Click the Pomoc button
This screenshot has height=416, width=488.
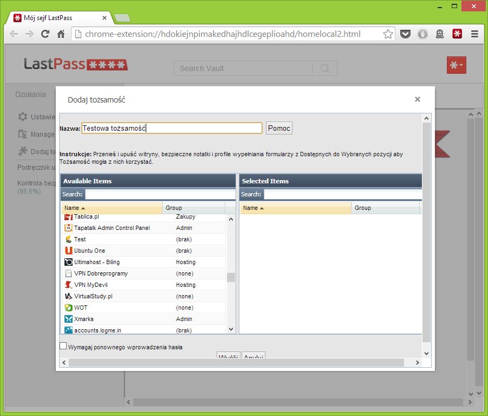[x=279, y=128]
